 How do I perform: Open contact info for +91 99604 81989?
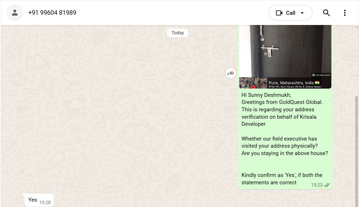click(52, 13)
